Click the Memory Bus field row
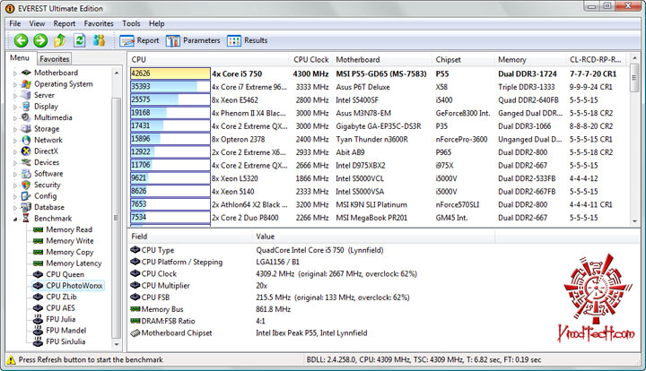Image resolution: width=646 pixels, height=371 pixels. point(385,309)
